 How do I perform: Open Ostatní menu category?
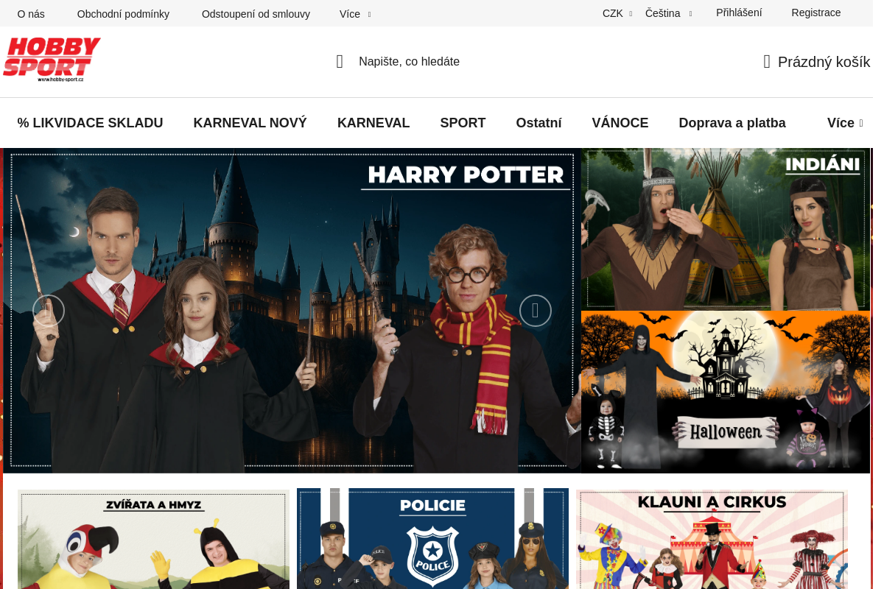click(539, 123)
